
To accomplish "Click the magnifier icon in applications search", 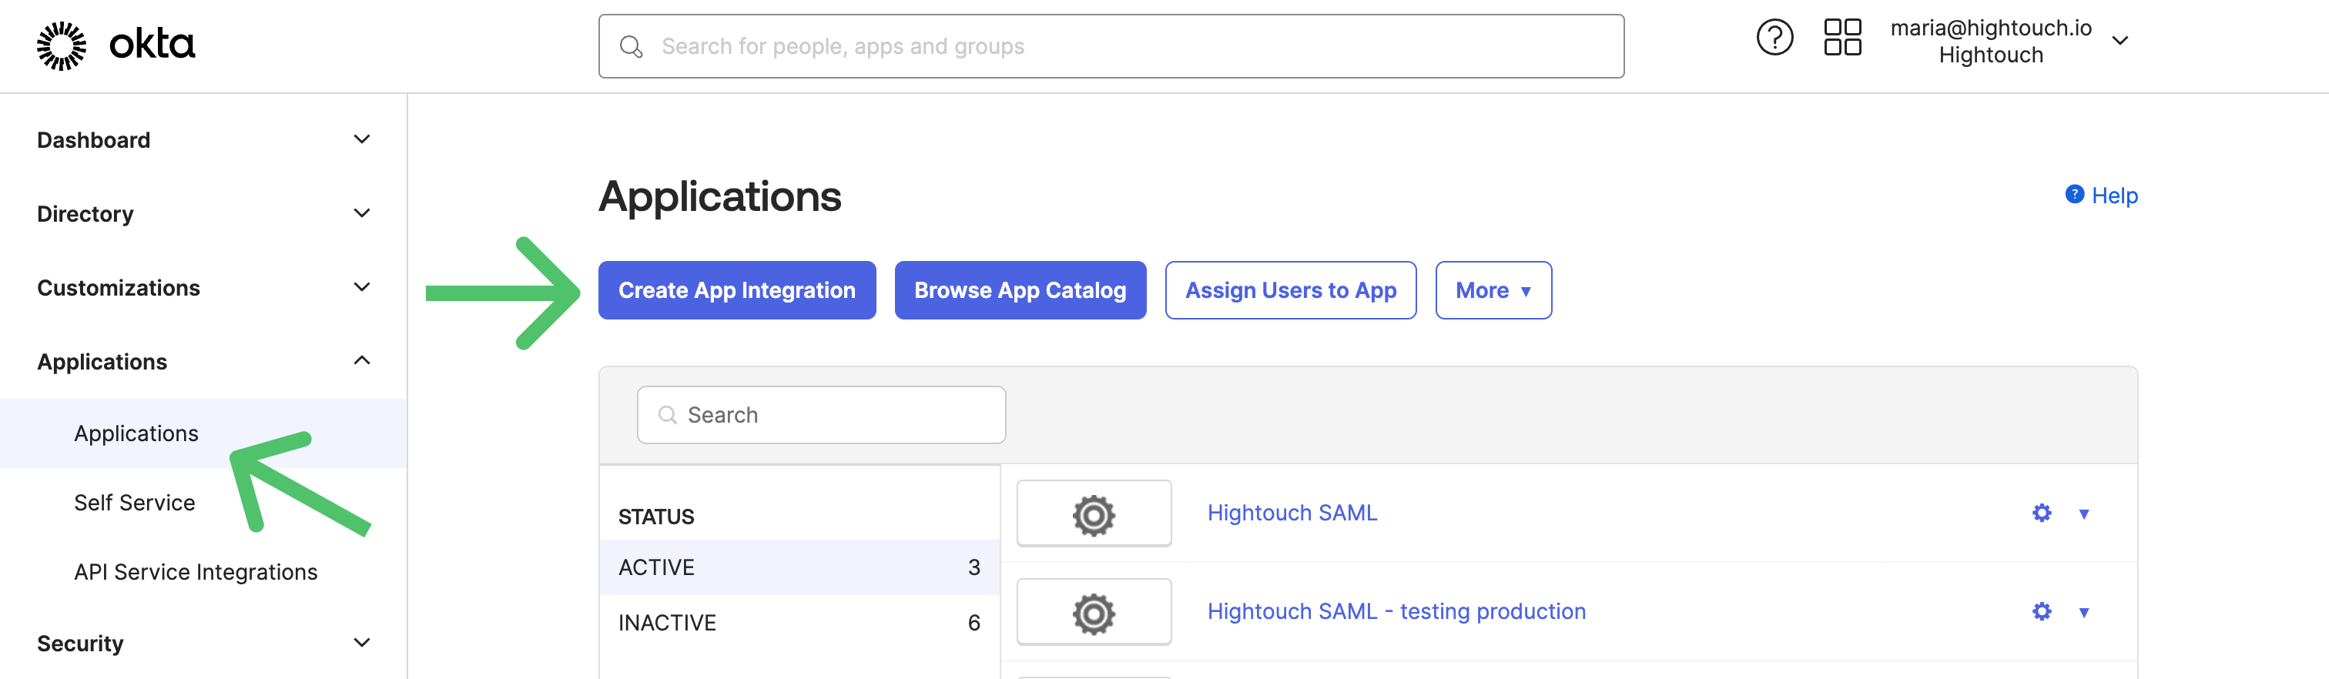I will pos(667,415).
